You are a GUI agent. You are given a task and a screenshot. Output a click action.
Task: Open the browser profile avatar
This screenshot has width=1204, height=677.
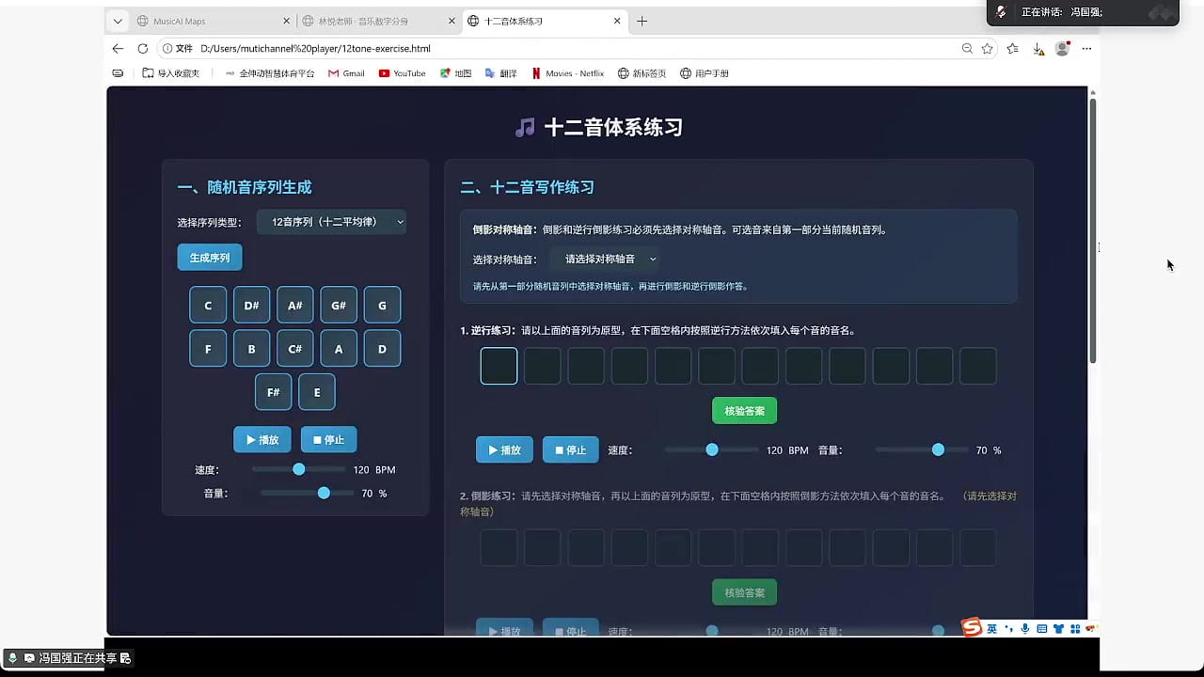pos(1063,49)
